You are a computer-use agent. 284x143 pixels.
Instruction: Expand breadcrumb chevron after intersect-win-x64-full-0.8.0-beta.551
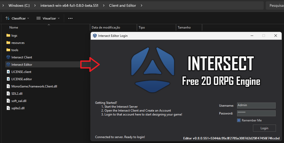(x=104, y=6)
